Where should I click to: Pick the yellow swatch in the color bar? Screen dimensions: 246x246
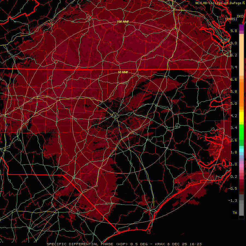click(241, 117)
